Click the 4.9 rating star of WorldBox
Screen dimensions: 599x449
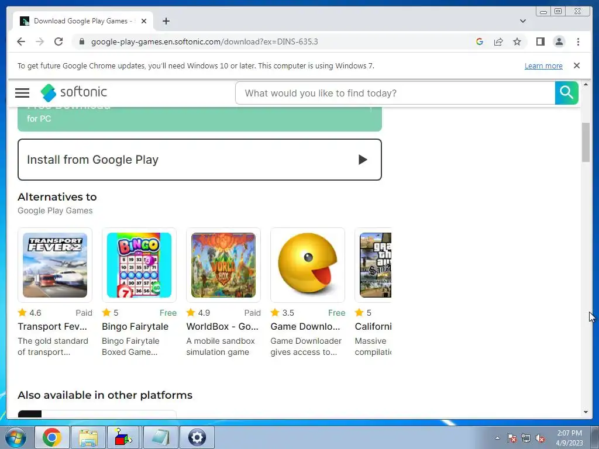[191, 313]
